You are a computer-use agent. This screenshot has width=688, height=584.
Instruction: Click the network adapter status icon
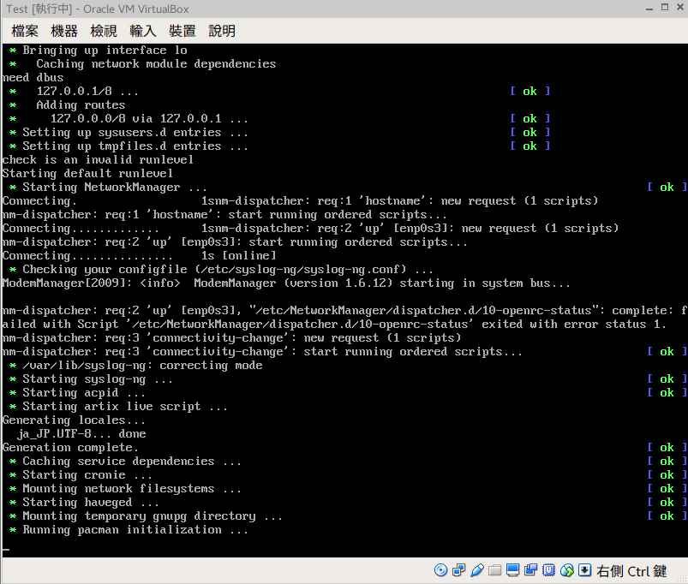click(458, 570)
